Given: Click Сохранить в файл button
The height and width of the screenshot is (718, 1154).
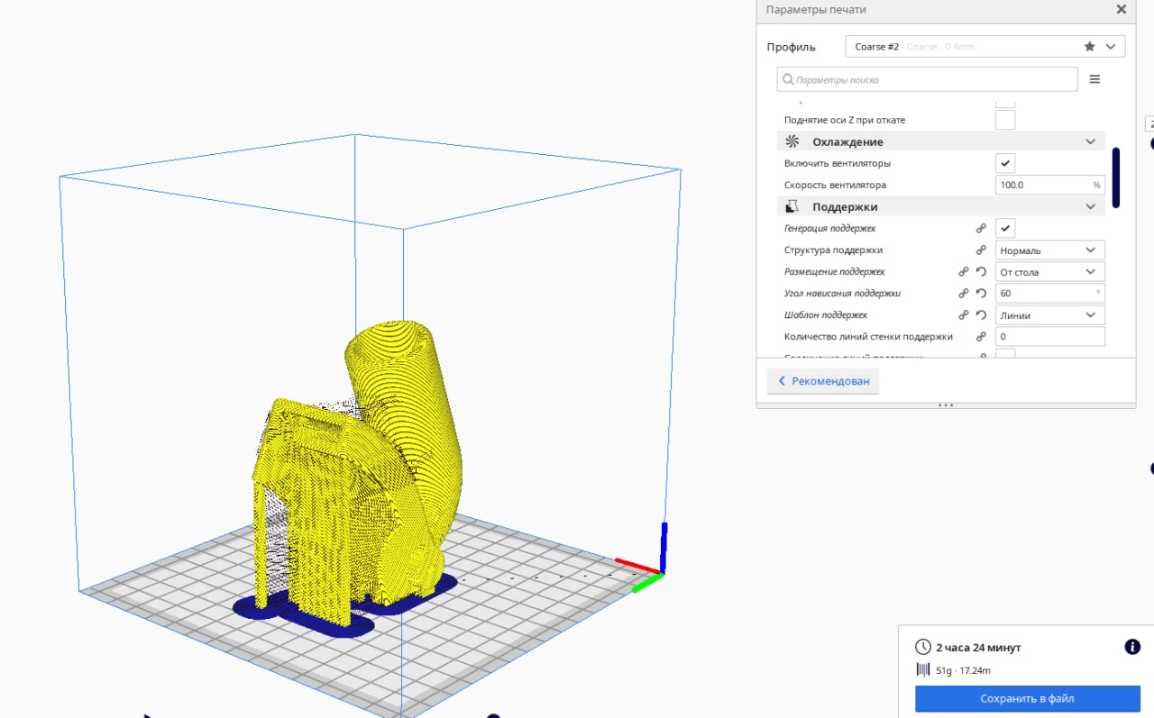Looking at the screenshot, I should pyautogui.click(x=1027, y=698).
